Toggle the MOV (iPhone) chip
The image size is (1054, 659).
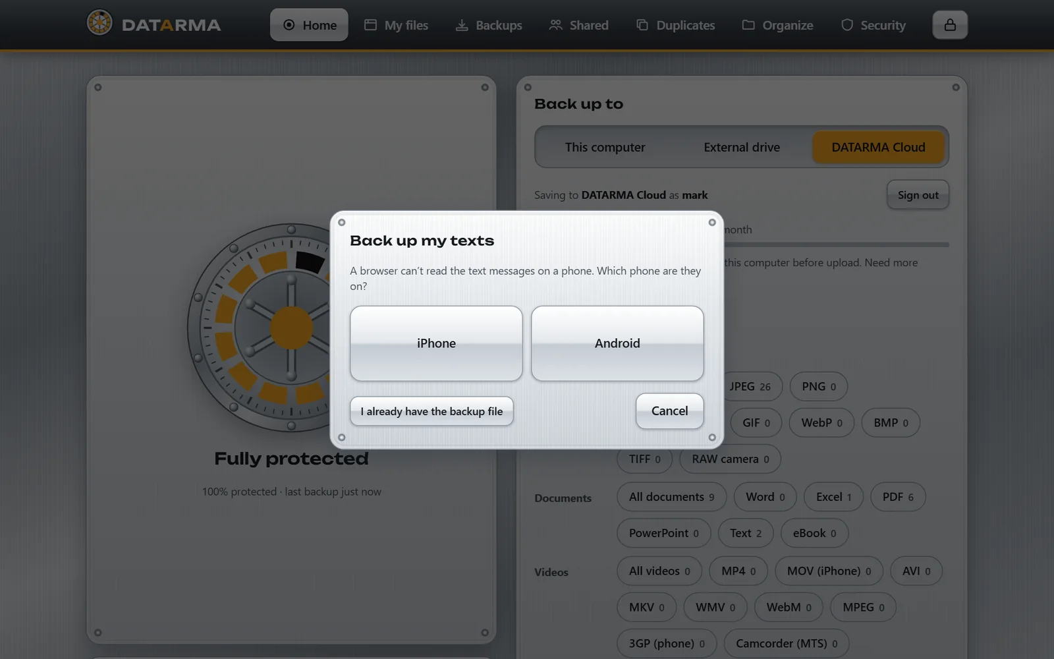829,571
